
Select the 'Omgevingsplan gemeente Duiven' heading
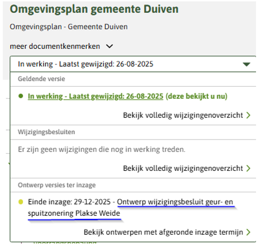[x=94, y=9]
